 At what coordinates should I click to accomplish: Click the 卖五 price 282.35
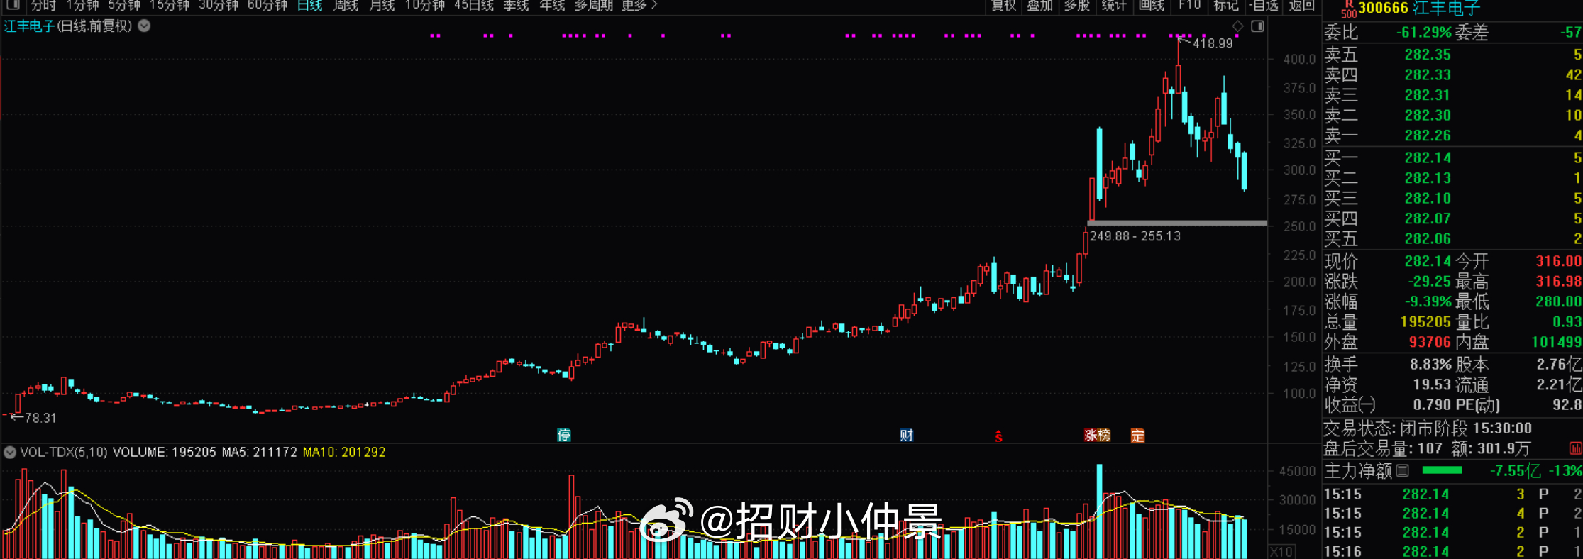click(1428, 55)
